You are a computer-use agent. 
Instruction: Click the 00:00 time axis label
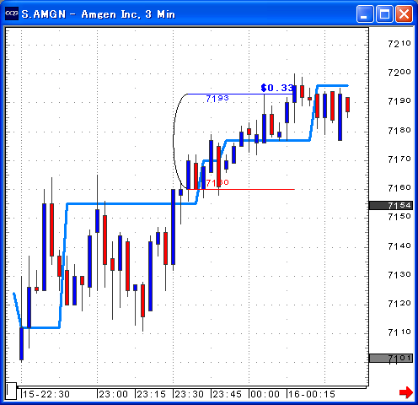(265, 394)
